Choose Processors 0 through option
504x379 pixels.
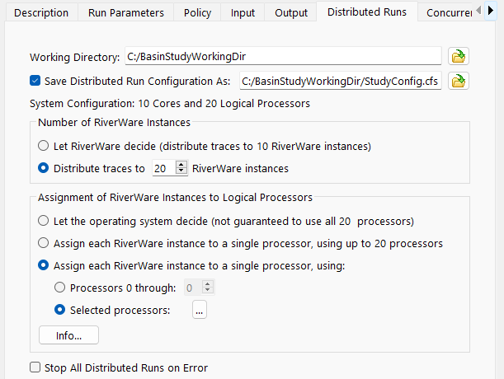pos(60,288)
